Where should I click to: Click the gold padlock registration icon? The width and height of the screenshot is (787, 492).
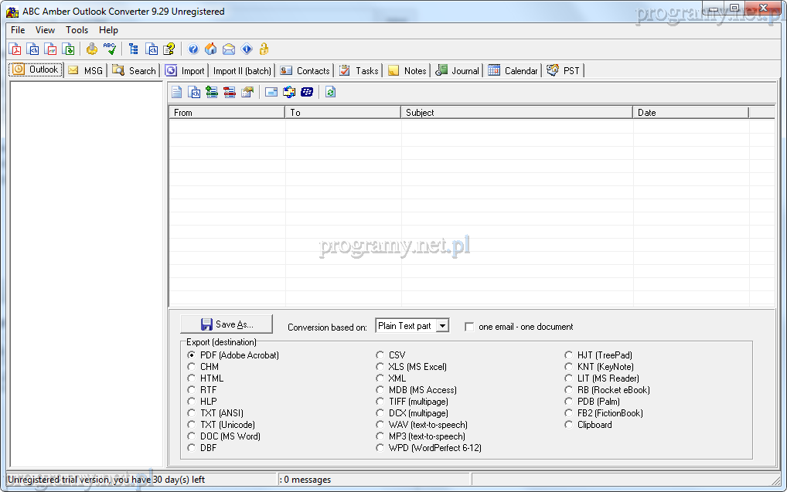point(264,49)
